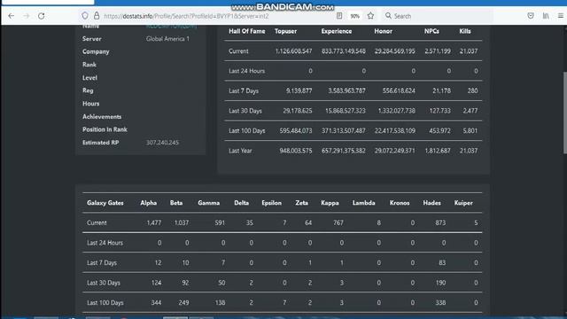
Task: Click the Current Alpha count 1,477
Action: click(x=154, y=222)
